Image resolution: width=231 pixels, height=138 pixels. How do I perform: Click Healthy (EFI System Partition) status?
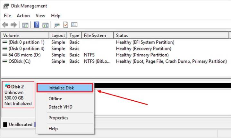145,42
